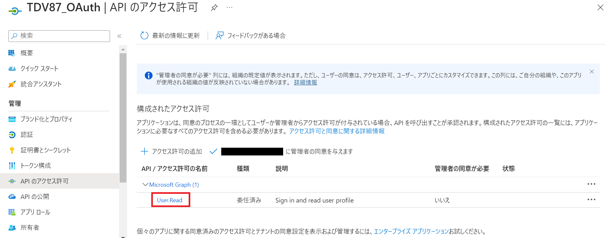Click the 状態 column header
This screenshot has height=238, width=605.
509,169
